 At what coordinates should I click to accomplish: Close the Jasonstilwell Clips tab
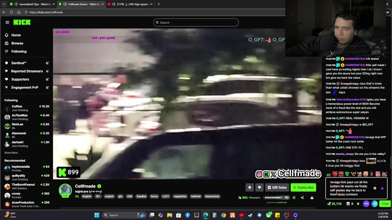pyautogui.click(x=54, y=4)
